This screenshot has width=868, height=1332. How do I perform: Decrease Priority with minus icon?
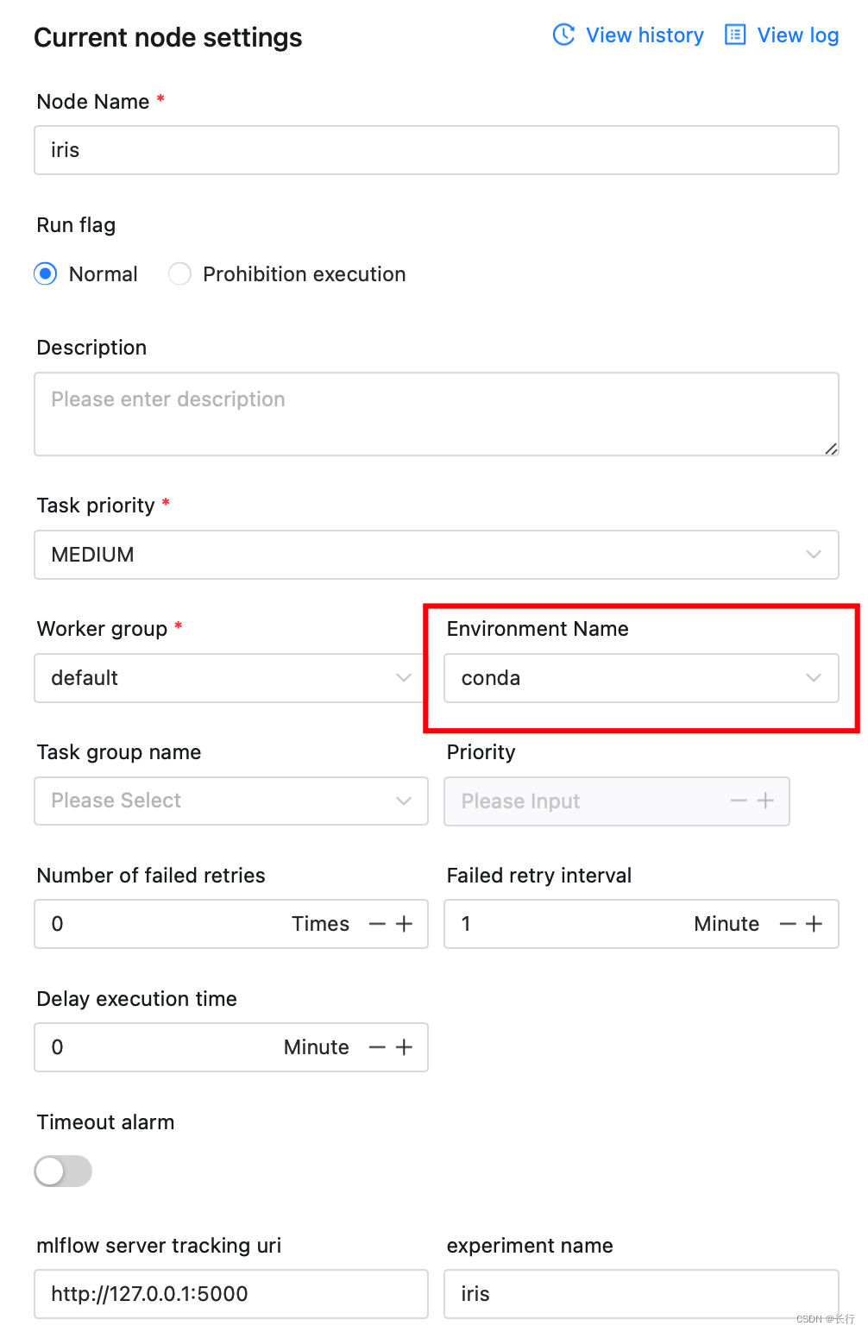pyautogui.click(x=739, y=801)
